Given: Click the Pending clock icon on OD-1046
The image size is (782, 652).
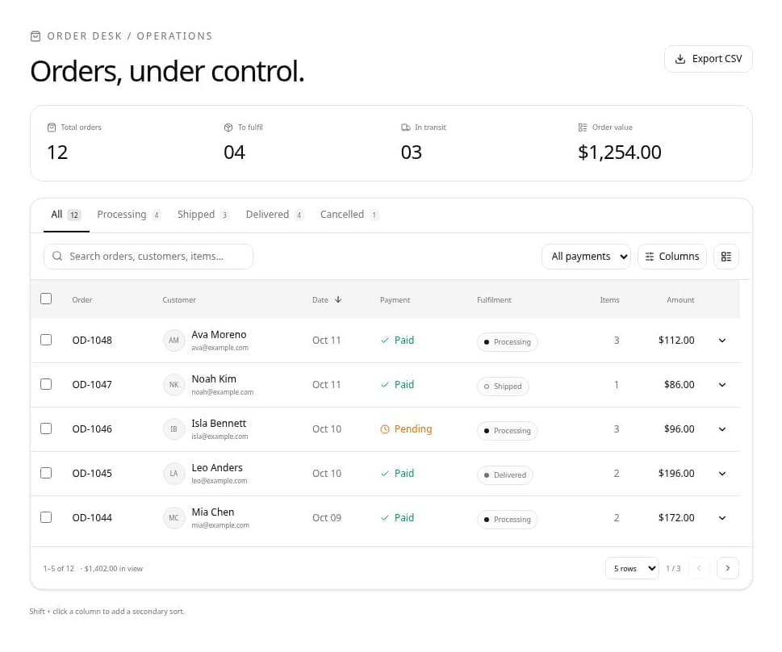Looking at the screenshot, I should point(384,429).
